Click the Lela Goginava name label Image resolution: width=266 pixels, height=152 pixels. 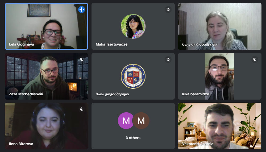pyautogui.click(x=22, y=44)
